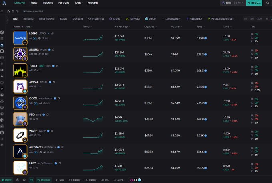The height and width of the screenshot is (183, 272).
Task: Sort by the Liquidity column header
Action: (150, 26)
